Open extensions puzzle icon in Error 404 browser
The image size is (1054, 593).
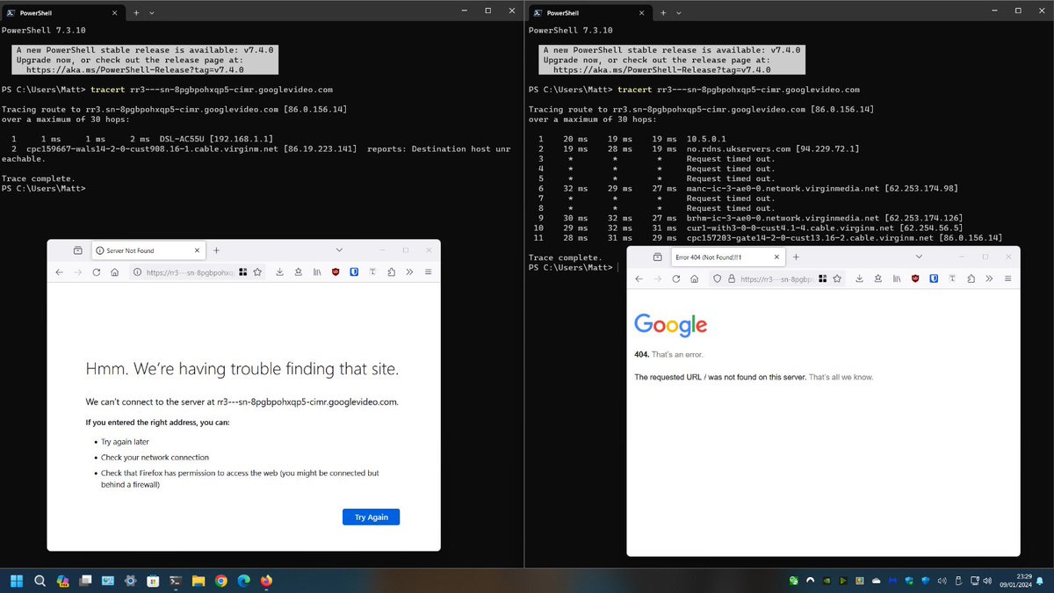click(x=971, y=278)
